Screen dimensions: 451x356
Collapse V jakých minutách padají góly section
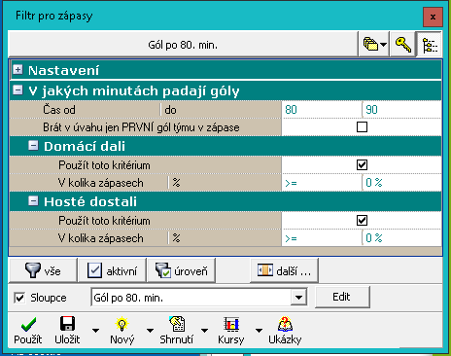tap(17, 89)
